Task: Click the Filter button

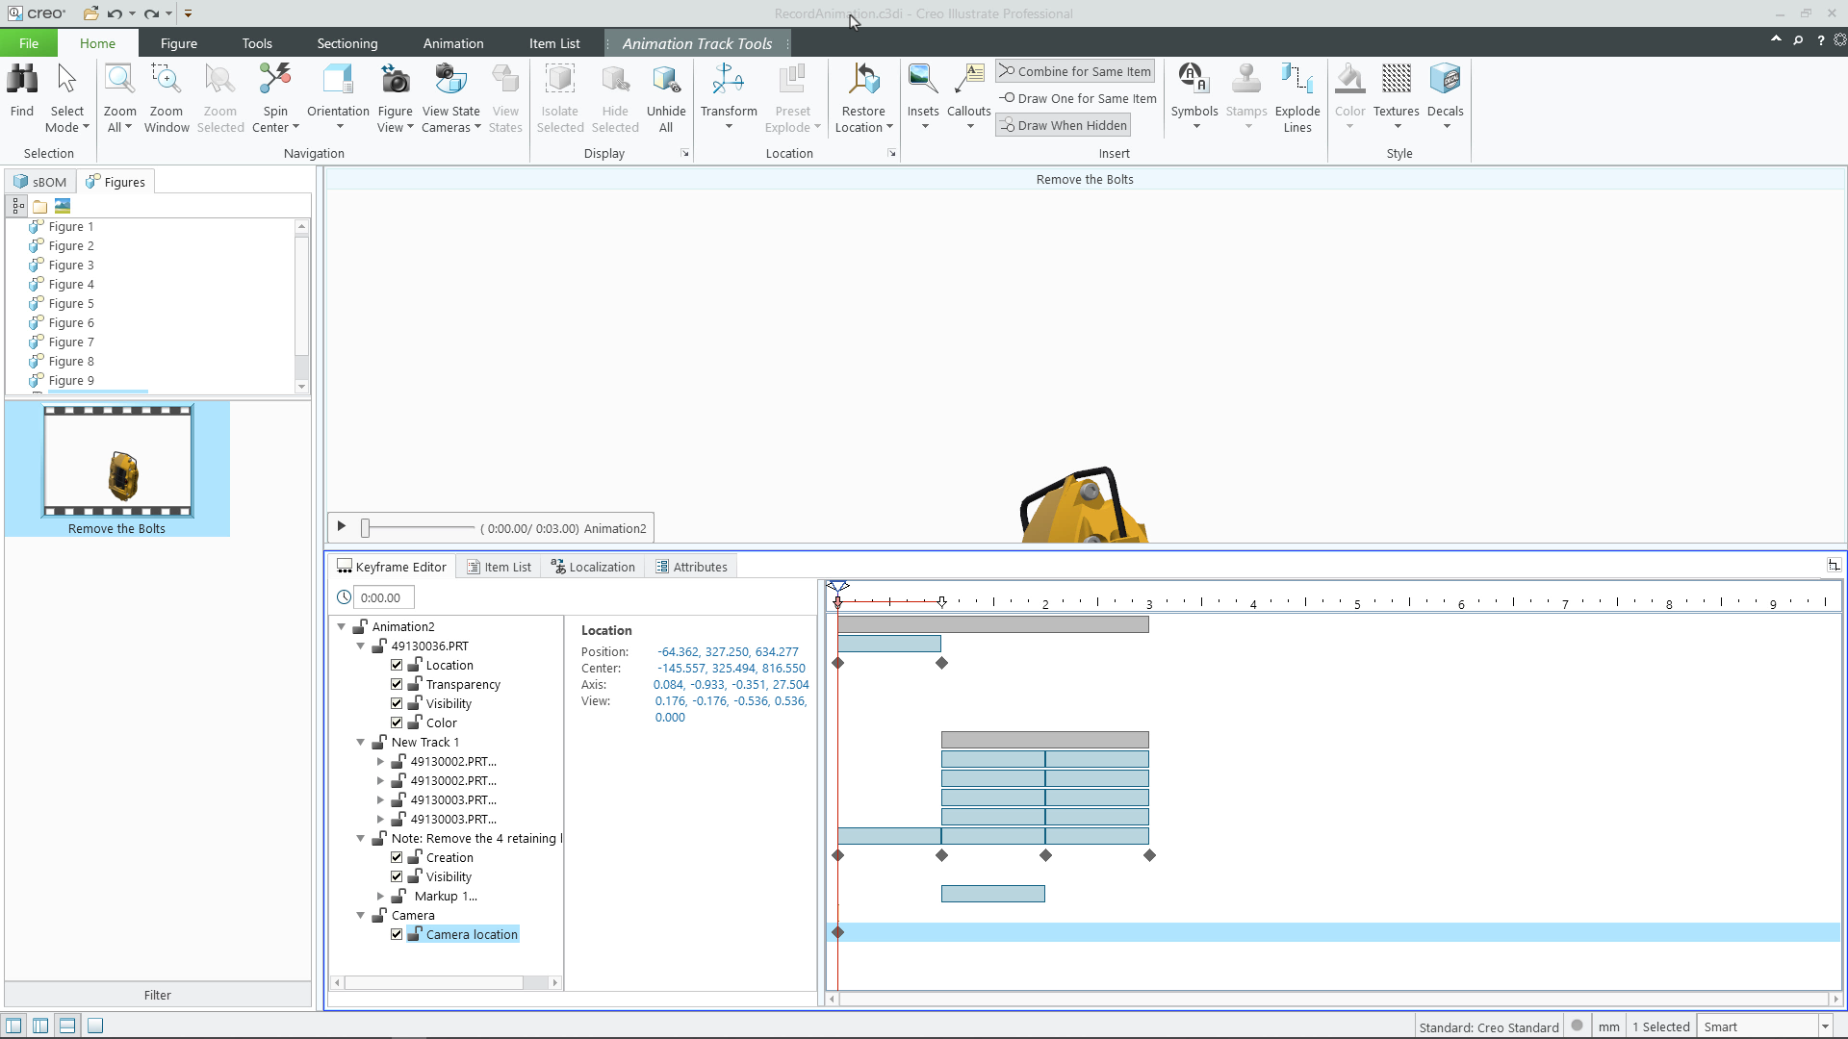Action: 158,995
